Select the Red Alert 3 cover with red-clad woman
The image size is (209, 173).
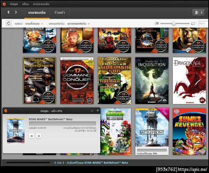pyautogui.click(x=114, y=40)
